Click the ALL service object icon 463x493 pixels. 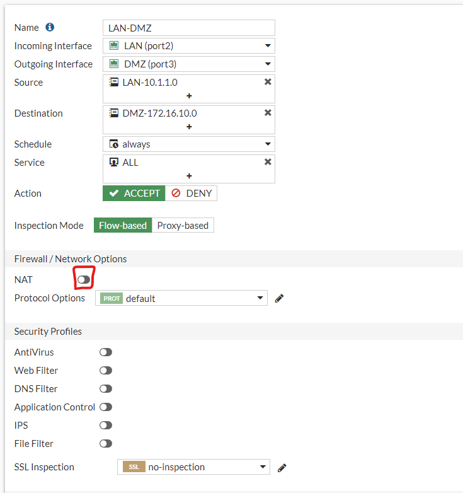(114, 162)
